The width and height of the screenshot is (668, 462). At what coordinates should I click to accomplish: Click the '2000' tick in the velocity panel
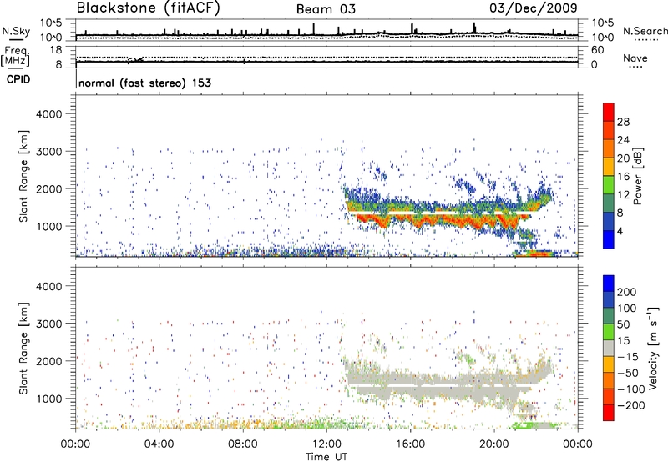click(x=48, y=361)
